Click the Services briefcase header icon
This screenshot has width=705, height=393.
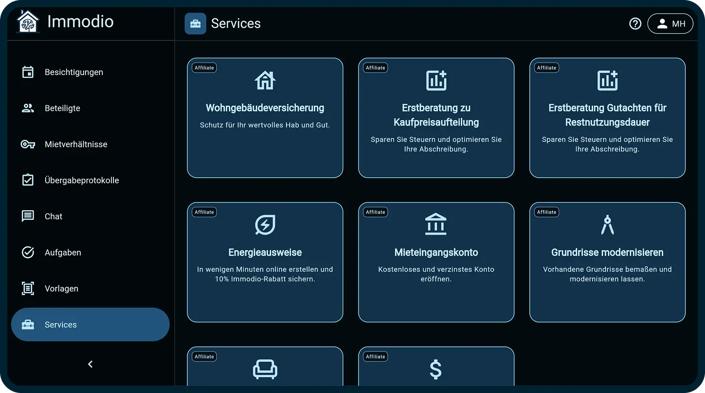point(195,24)
